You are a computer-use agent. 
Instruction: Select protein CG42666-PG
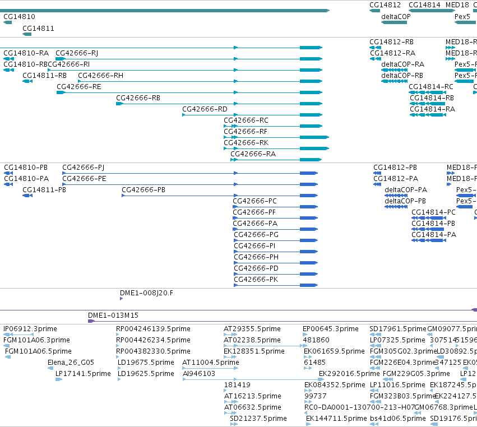point(256,235)
